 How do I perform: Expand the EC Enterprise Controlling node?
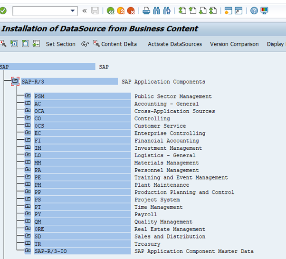click(28, 133)
